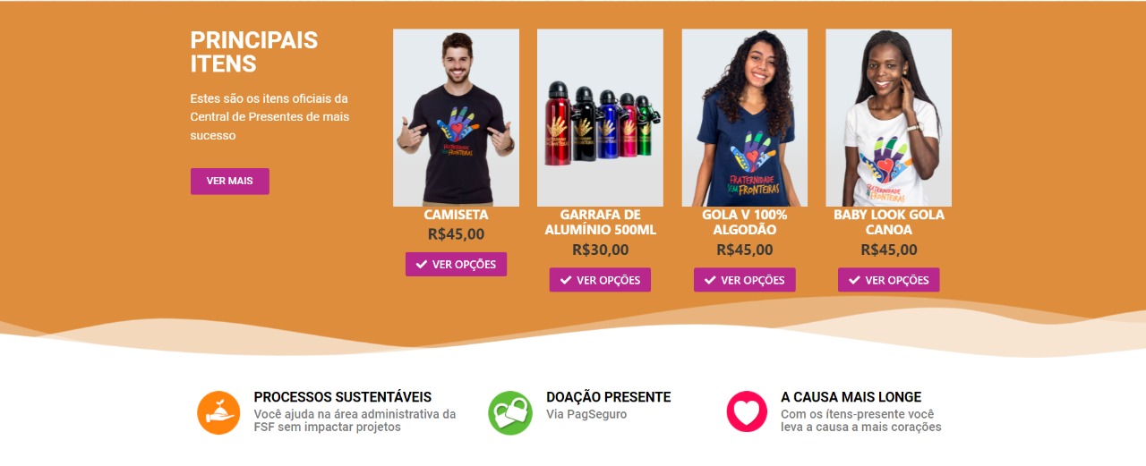The height and width of the screenshot is (466, 1146).
Task: Open options for Gola V 100% Algodão
Action: pyautogui.click(x=744, y=280)
